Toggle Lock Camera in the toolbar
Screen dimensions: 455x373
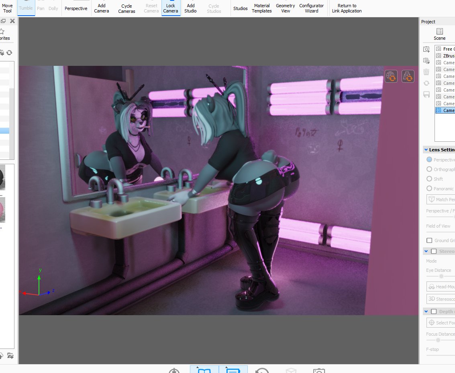pyautogui.click(x=171, y=8)
